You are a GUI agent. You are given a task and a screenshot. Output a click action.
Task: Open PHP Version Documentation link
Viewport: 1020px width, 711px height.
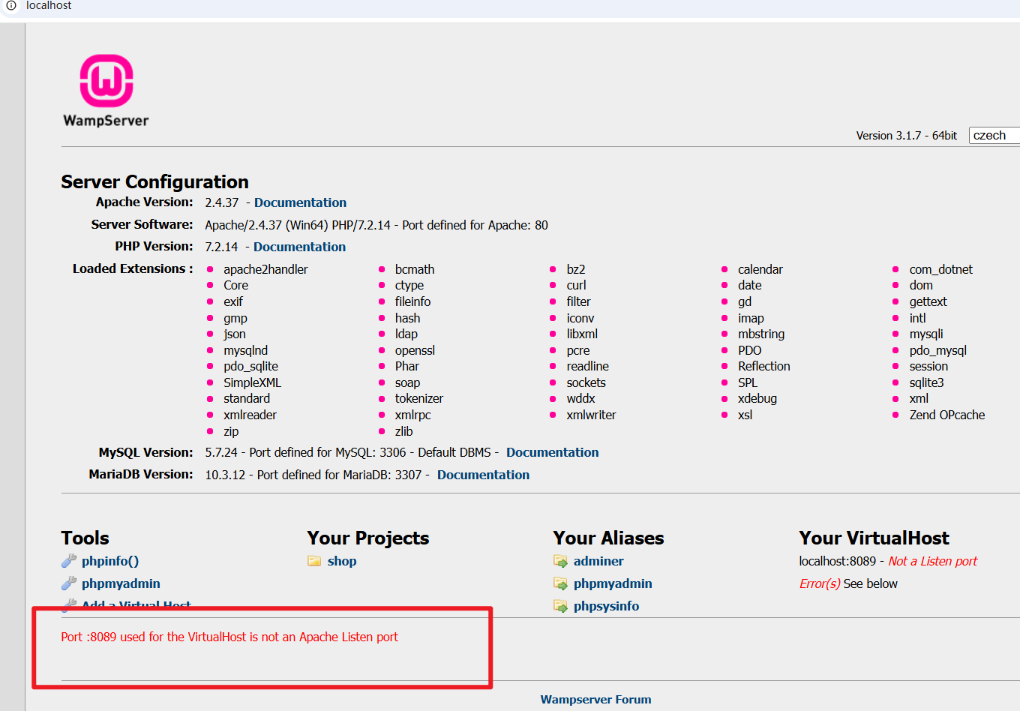pyautogui.click(x=299, y=247)
